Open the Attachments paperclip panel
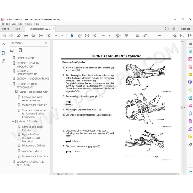This screenshot has width=193, height=193. click(x=3, y=61)
